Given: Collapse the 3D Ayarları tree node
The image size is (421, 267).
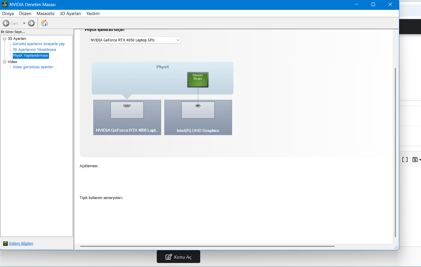Looking at the screenshot, I should 4,38.
